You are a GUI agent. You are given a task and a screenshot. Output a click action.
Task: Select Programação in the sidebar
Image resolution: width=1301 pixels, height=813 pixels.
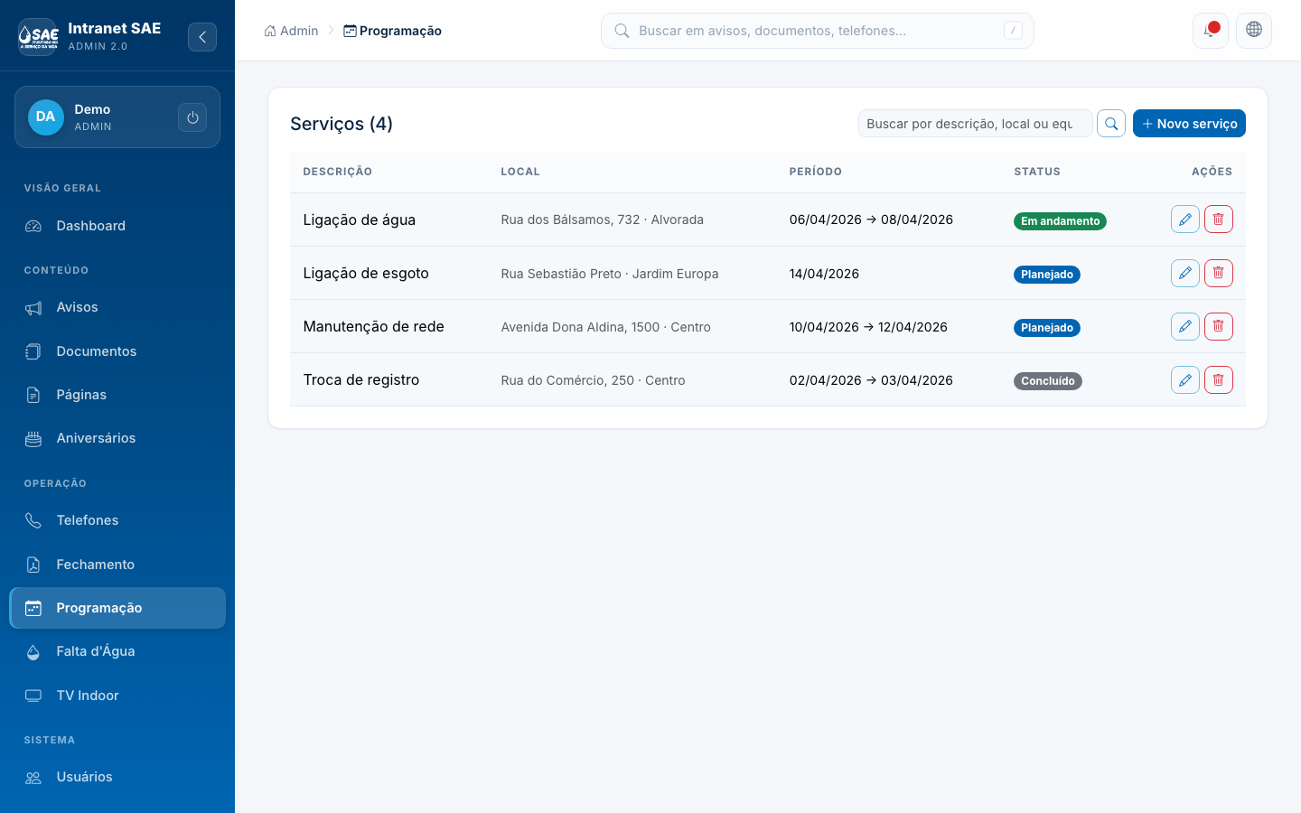(117, 608)
